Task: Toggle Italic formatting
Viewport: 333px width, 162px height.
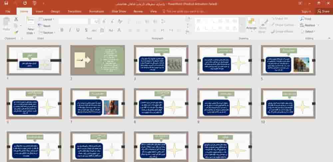Action: click(70, 30)
